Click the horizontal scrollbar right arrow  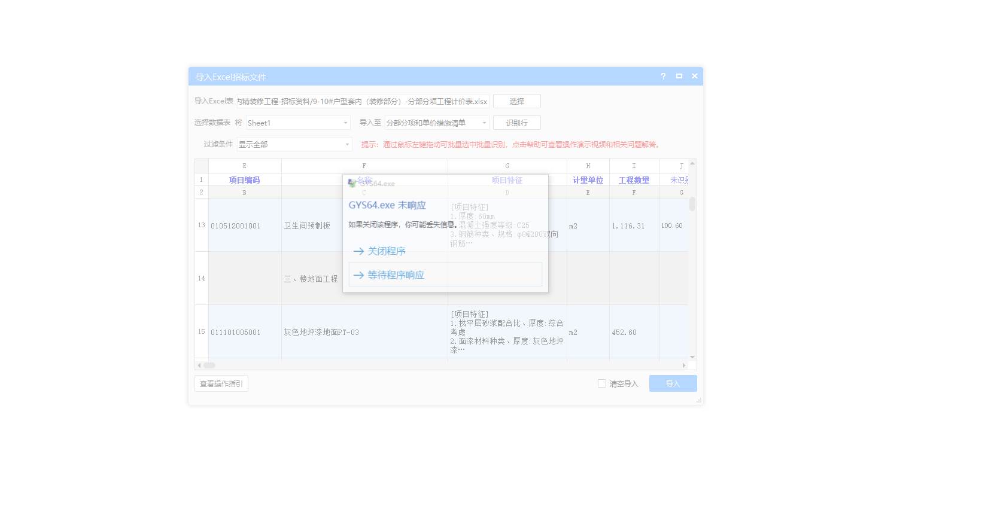point(684,365)
